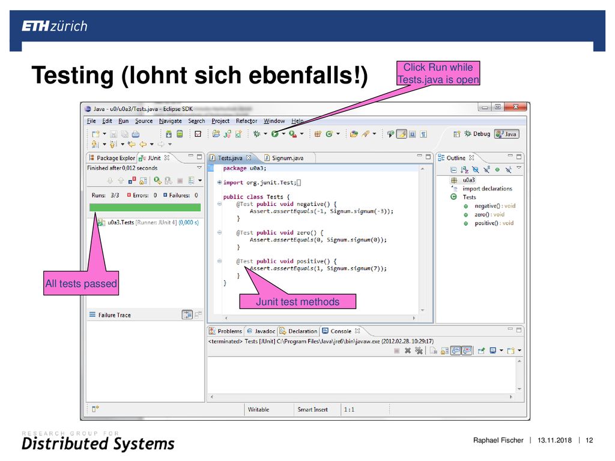Open the JUnit view menu triangle
Image resolution: width=615 pixels, height=461 pixels.
point(199,168)
